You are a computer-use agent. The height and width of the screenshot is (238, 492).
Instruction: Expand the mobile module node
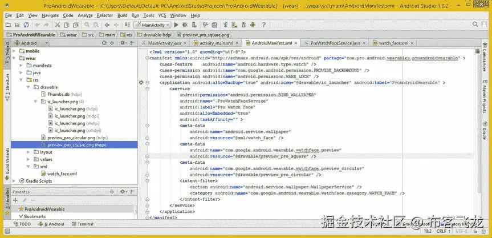[x=14, y=51]
